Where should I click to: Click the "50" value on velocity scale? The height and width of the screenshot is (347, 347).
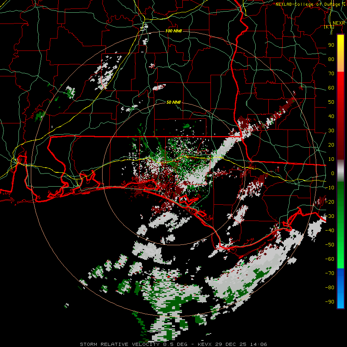pos(331,102)
